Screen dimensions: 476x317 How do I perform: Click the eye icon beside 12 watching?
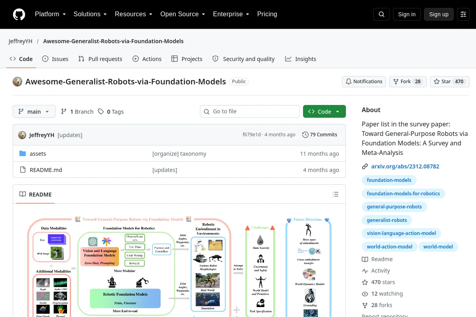click(x=365, y=294)
